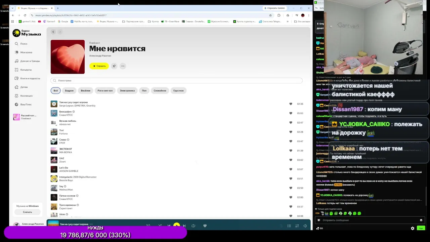Image resolution: width=430 pixels, height=242 pixels.
Task: Toggle like on Txxi track
Action: 291,132
